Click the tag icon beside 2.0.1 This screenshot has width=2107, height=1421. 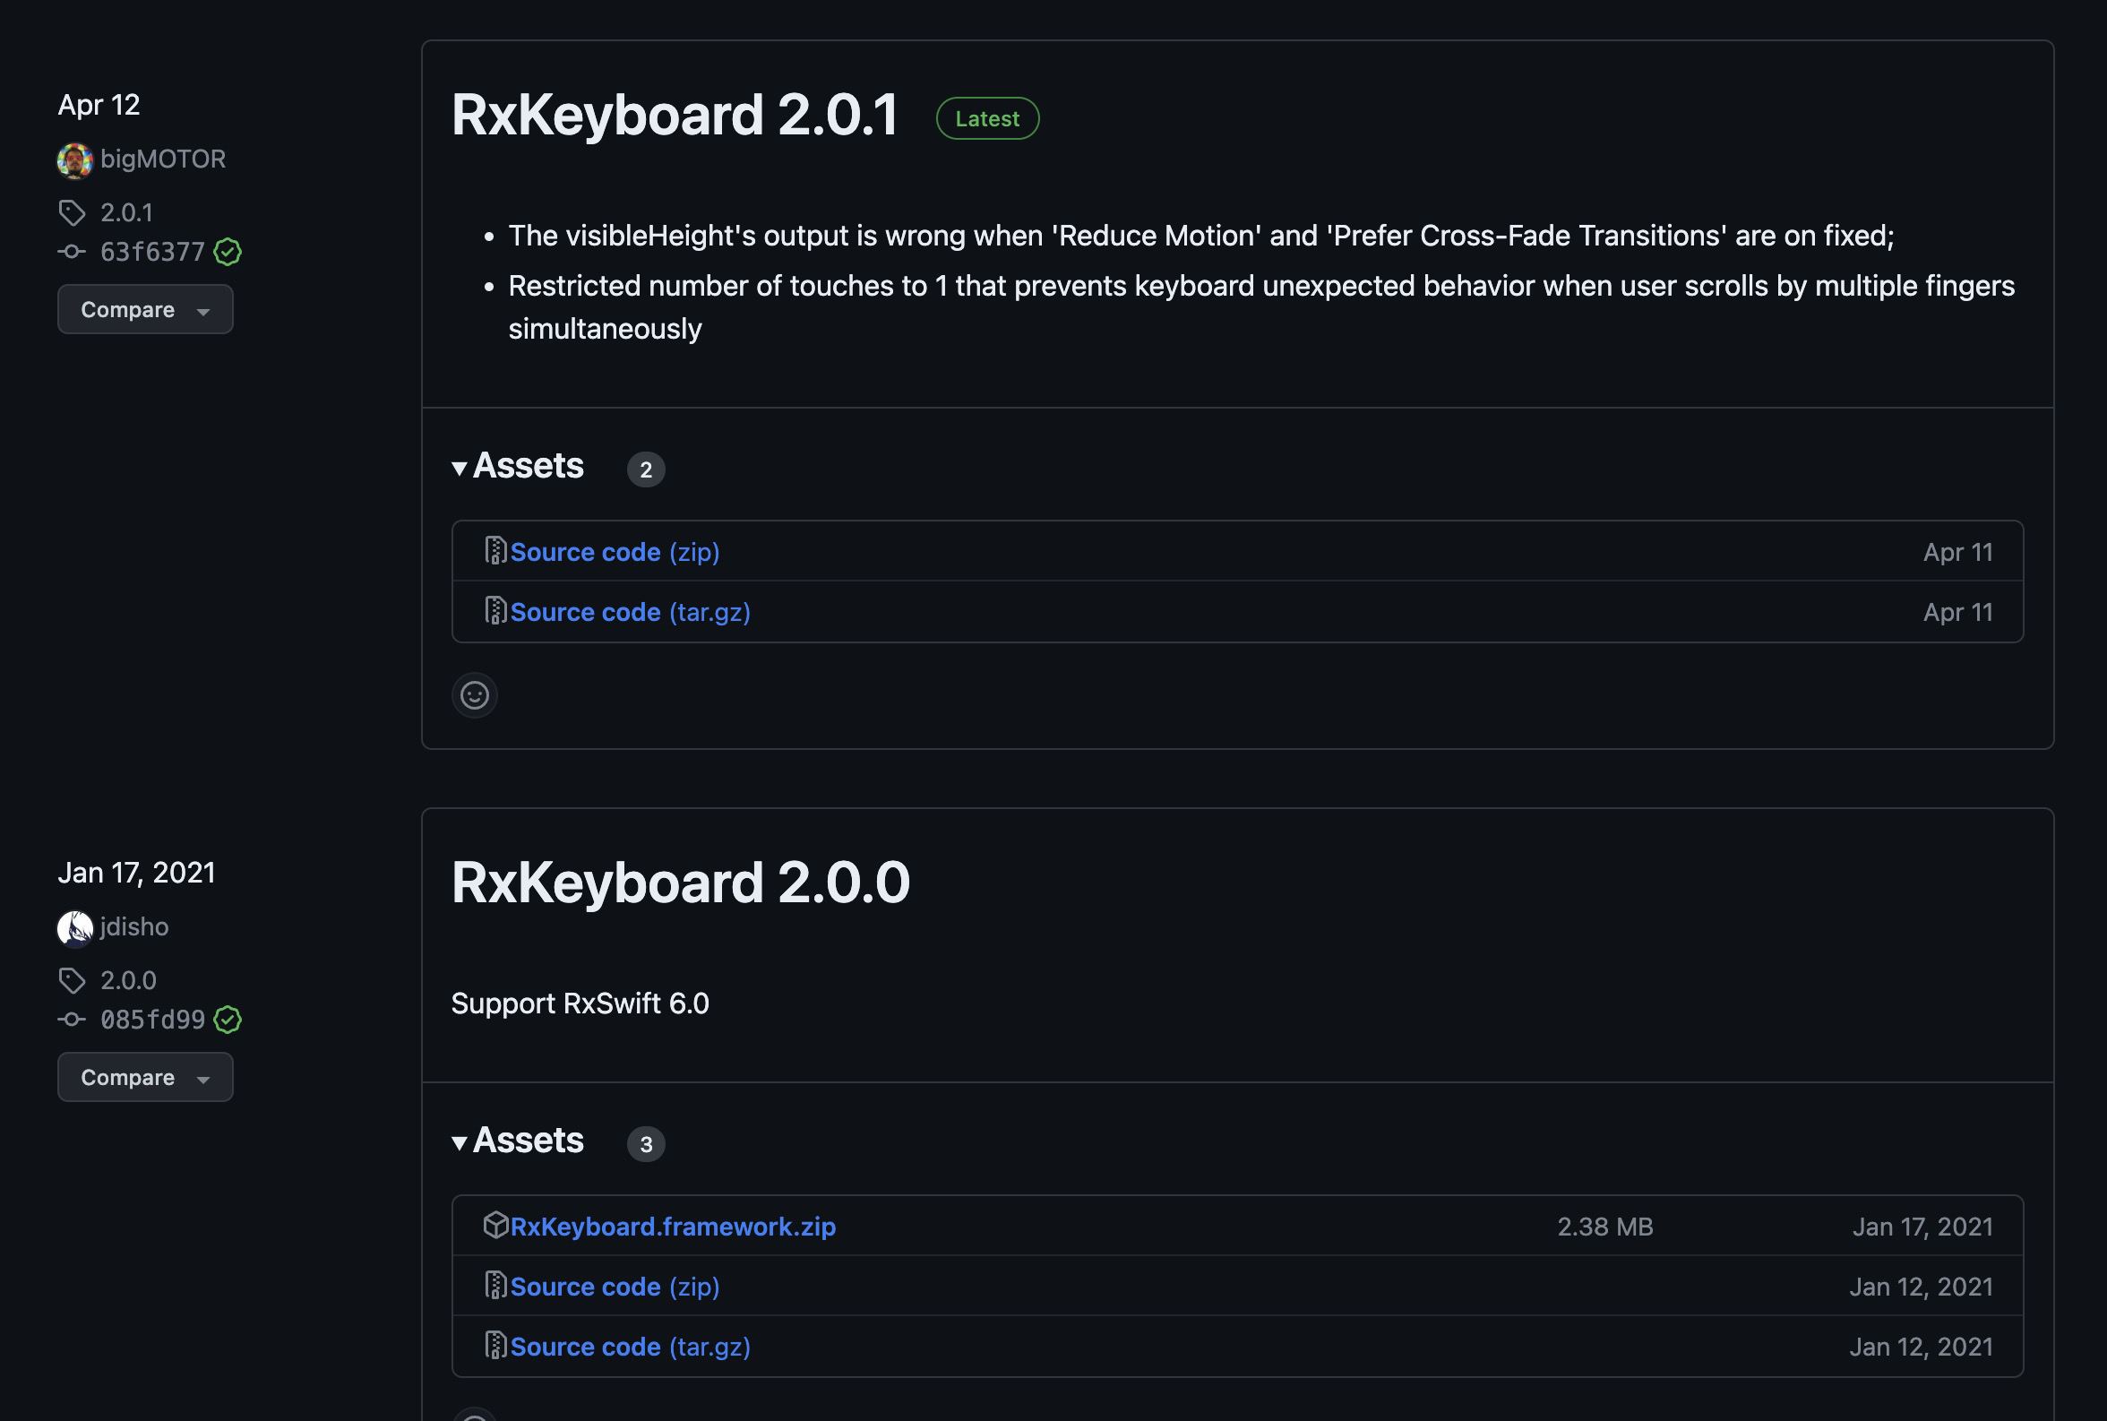pos(73,213)
